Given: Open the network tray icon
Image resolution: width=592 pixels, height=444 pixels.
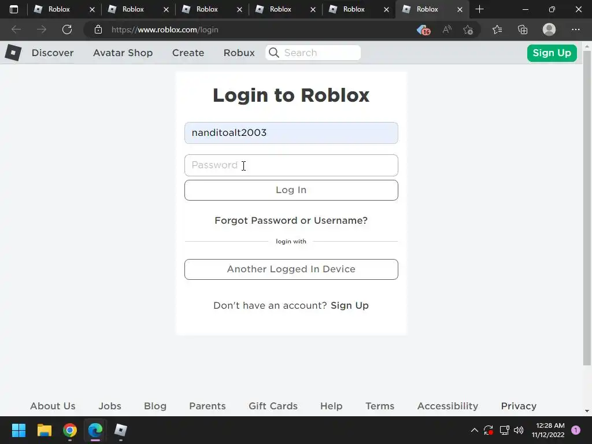Looking at the screenshot, I should [x=504, y=430].
